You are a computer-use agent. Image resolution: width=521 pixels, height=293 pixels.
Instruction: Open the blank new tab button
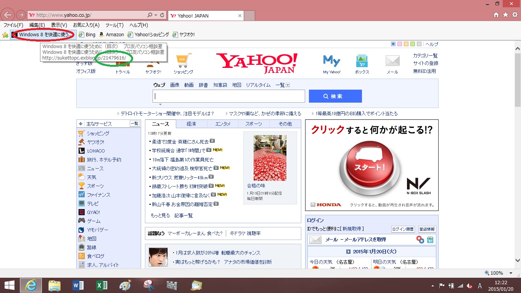(x=249, y=16)
